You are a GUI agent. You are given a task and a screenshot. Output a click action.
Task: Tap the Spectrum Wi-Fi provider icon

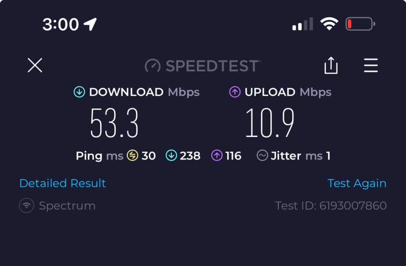pyautogui.click(x=27, y=205)
